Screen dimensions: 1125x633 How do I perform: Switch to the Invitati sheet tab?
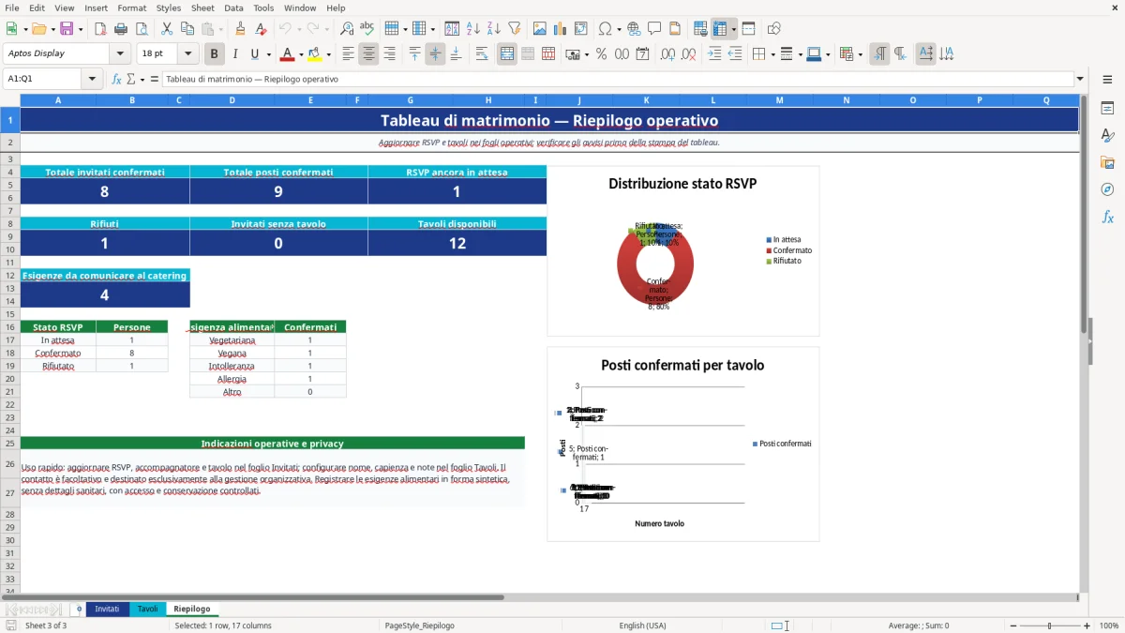(107, 610)
